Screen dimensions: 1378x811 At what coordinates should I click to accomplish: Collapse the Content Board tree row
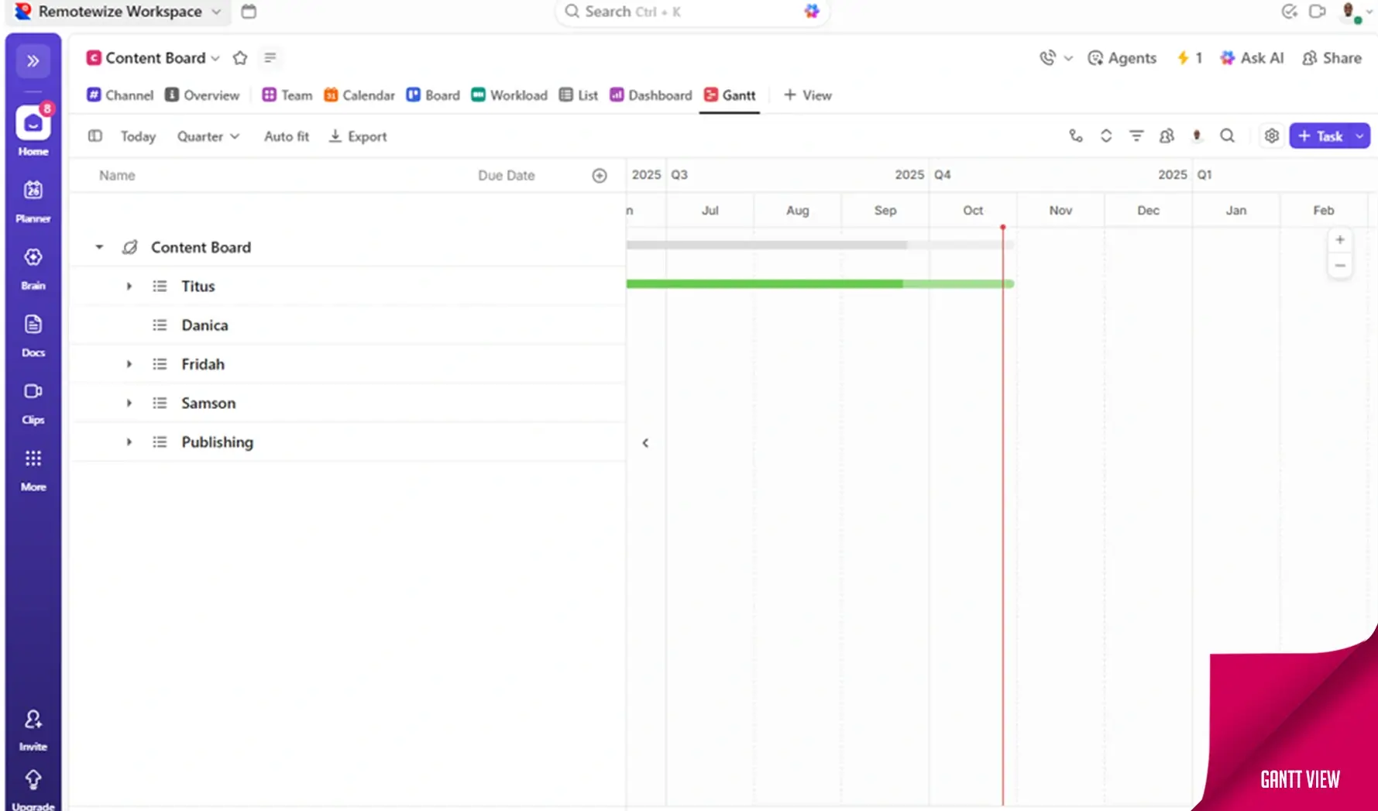point(99,247)
